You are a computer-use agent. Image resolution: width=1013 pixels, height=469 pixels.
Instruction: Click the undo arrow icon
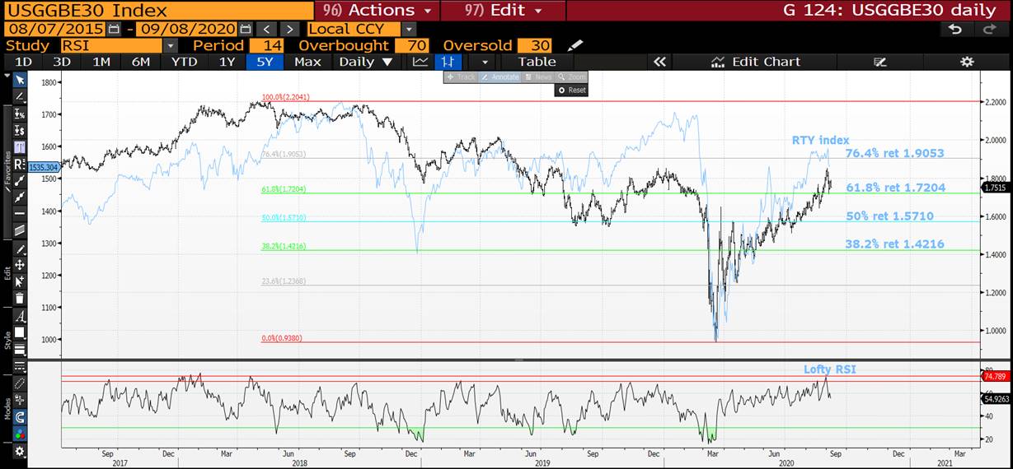coord(955,29)
